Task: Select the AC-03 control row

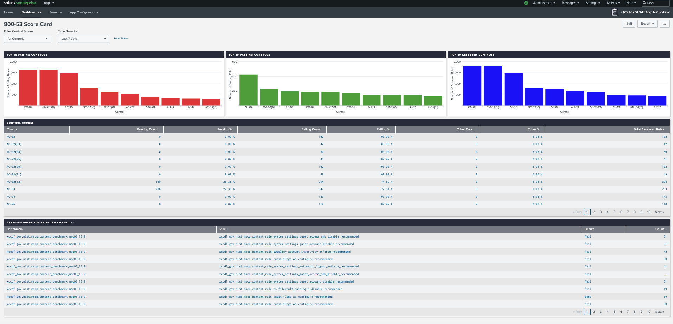Action: 336,189
